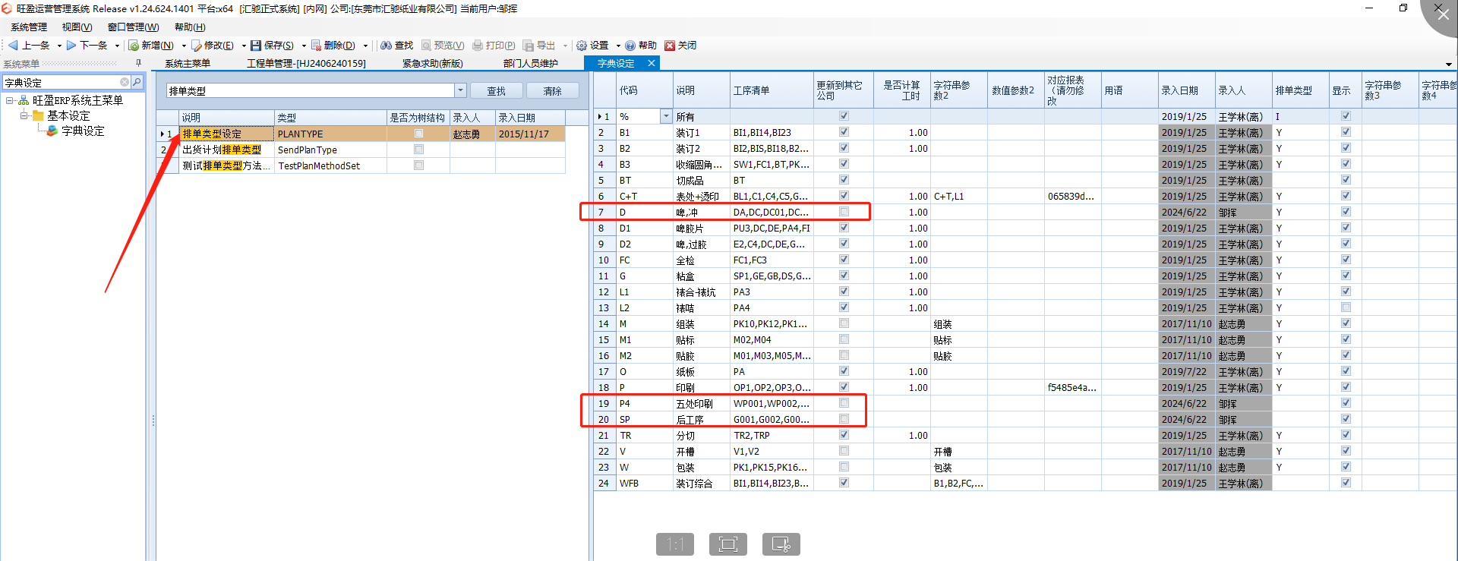Switch to the 系统主菜单 tab
1458x561 pixels.
click(188, 64)
